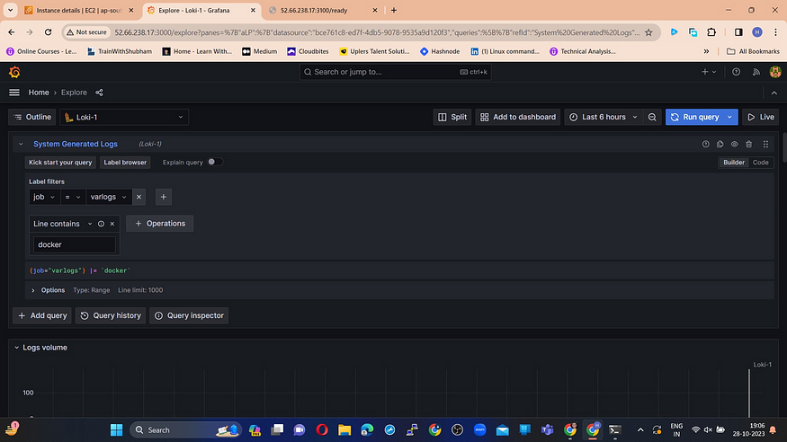Start Live log streaming
The image size is (787, 442).
pos(760,117)
